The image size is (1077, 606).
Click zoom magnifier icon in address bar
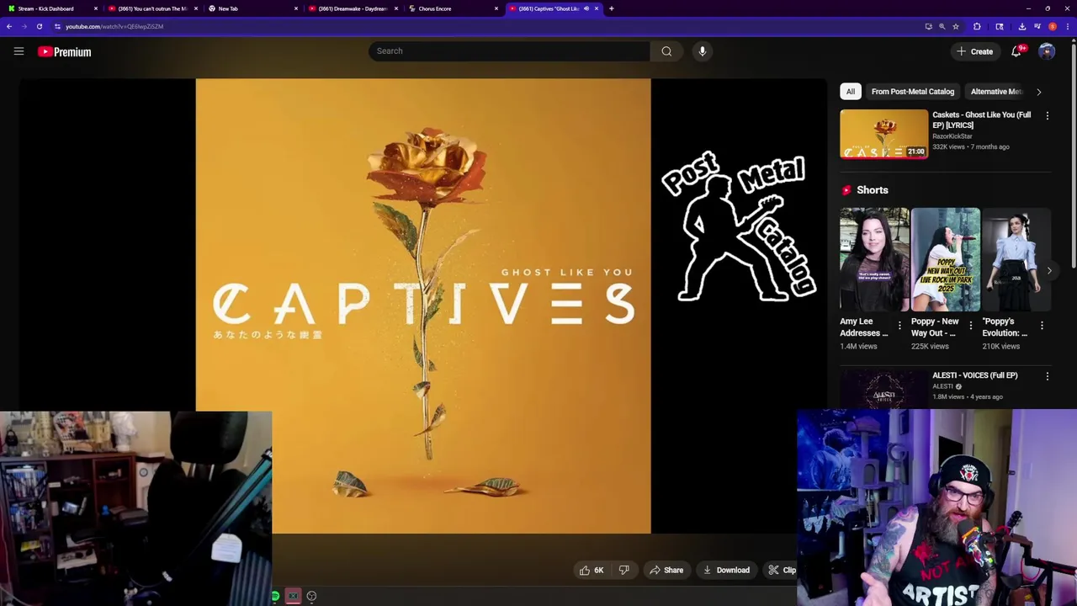942,26
